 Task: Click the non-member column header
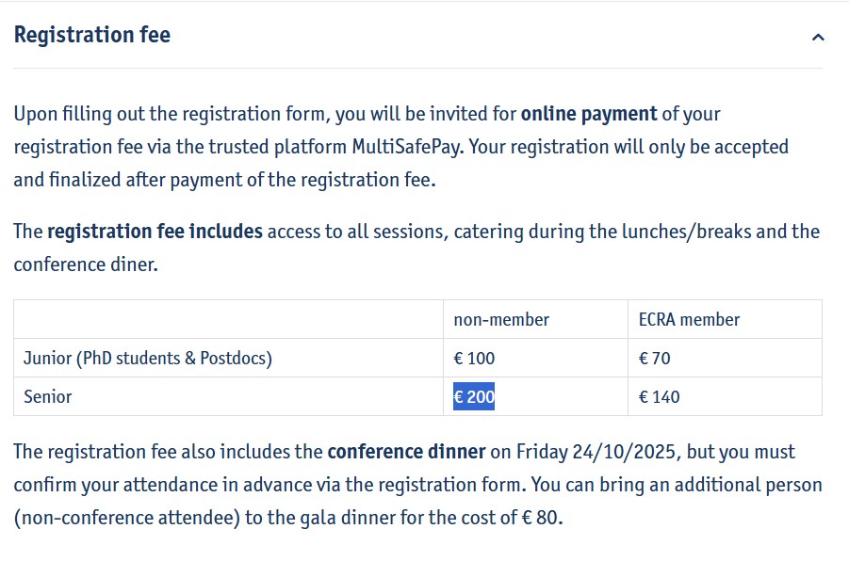[501, 320]
